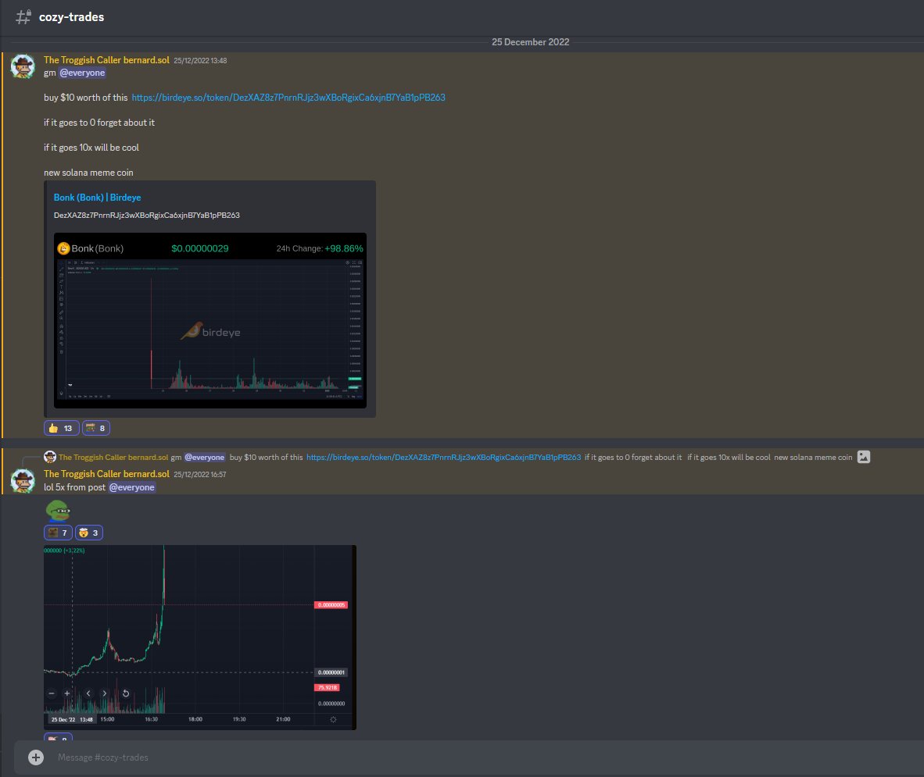Image resolution: width=924 pixels, height=777 pixels.
Task: Toggle the partially visible reaction under chart
Action: tap(59, 737)
